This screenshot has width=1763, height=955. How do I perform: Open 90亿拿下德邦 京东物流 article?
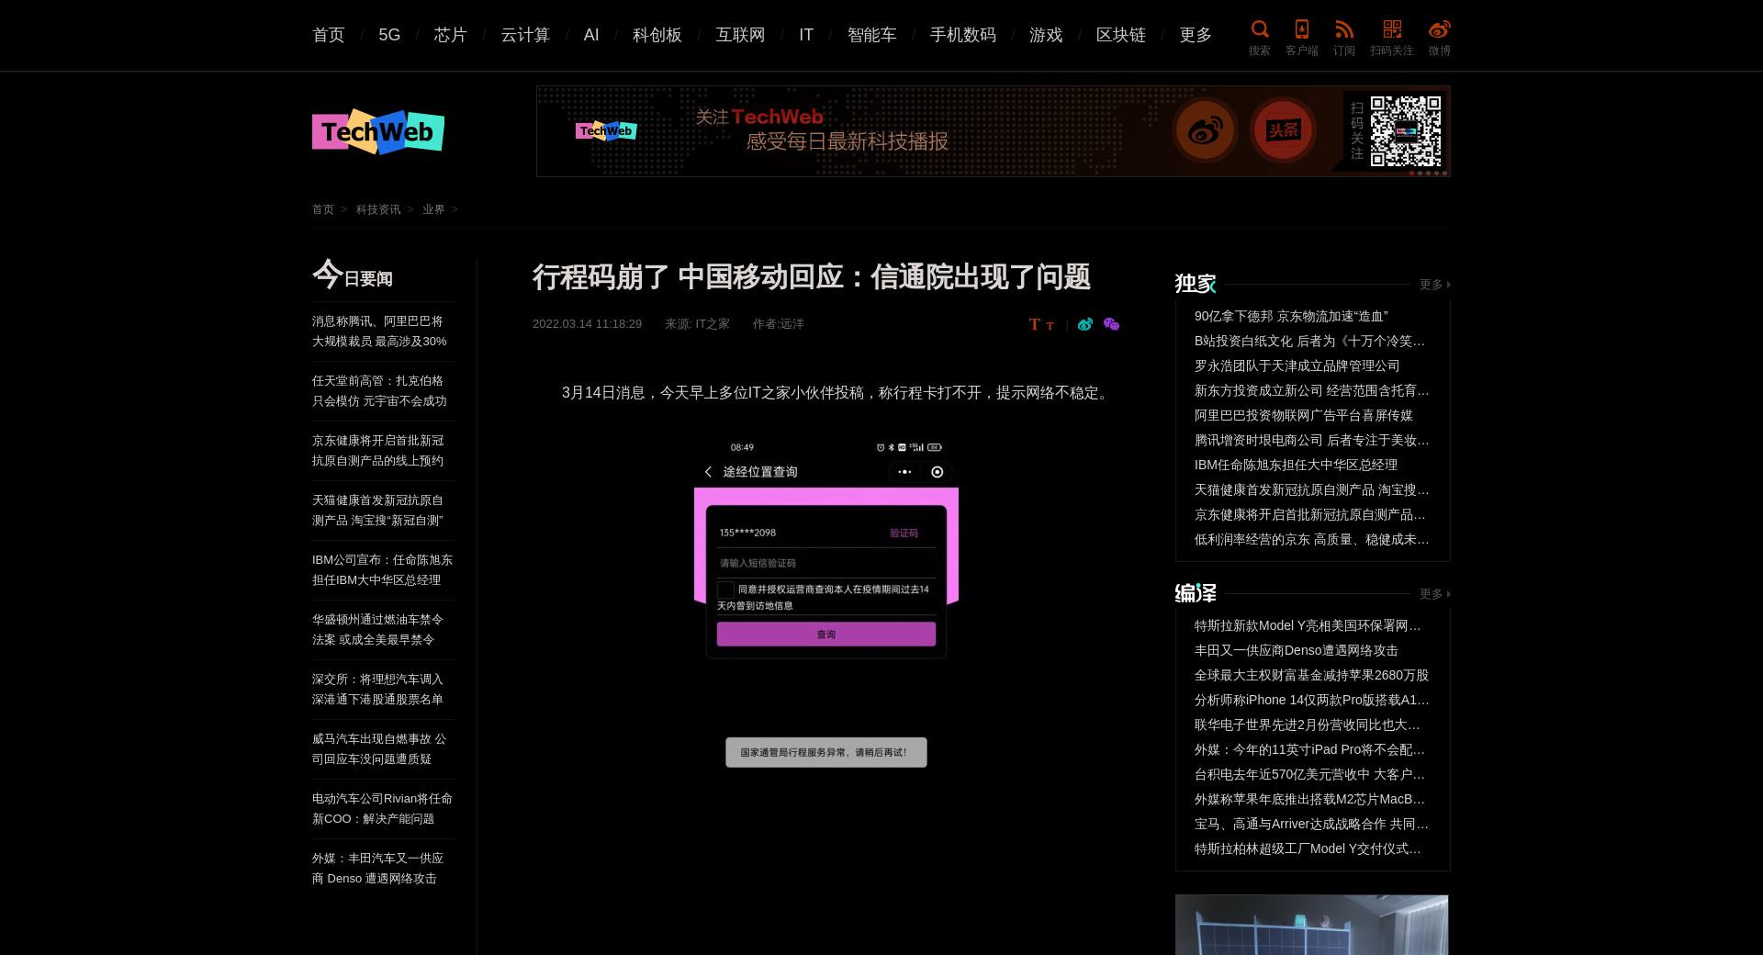coord(1291,316)
